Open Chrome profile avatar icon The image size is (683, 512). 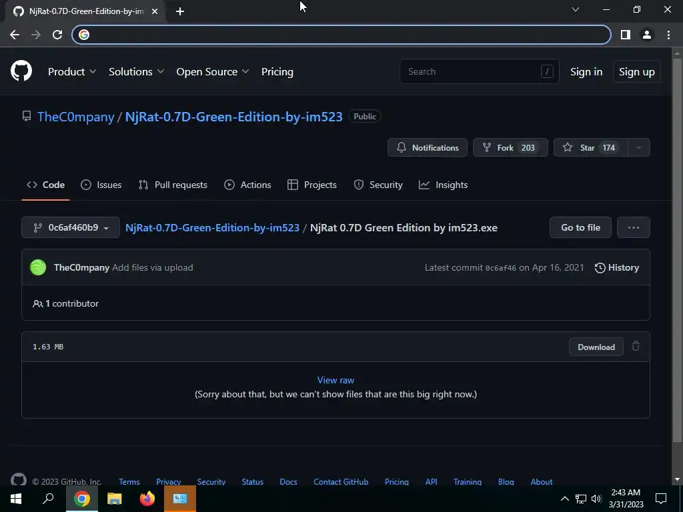[647, 35]
